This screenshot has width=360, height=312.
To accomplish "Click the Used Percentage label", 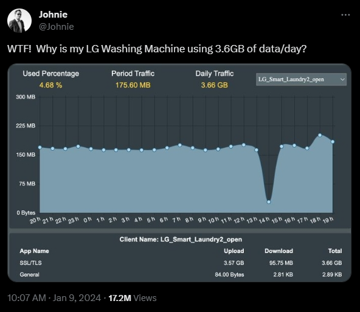I will point(50,74).
